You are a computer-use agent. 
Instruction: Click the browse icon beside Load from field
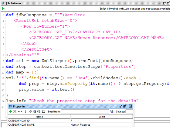pos(112,111)
